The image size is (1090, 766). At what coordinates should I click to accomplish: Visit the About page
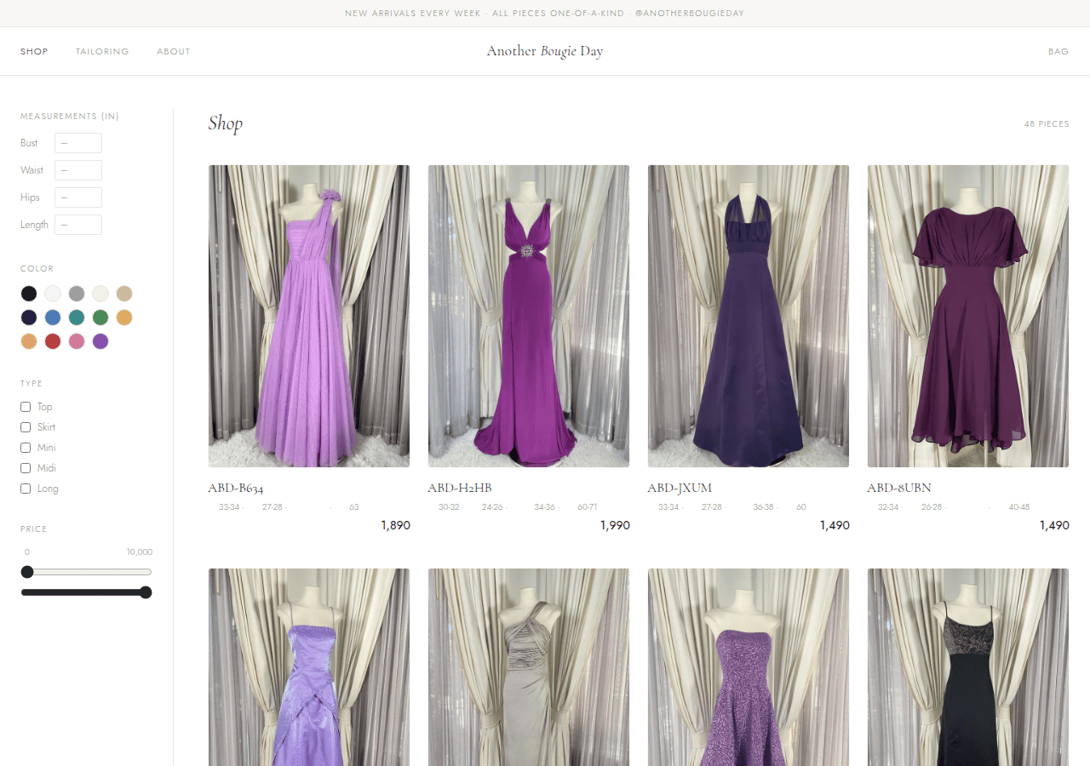click(x=174, y=52)
